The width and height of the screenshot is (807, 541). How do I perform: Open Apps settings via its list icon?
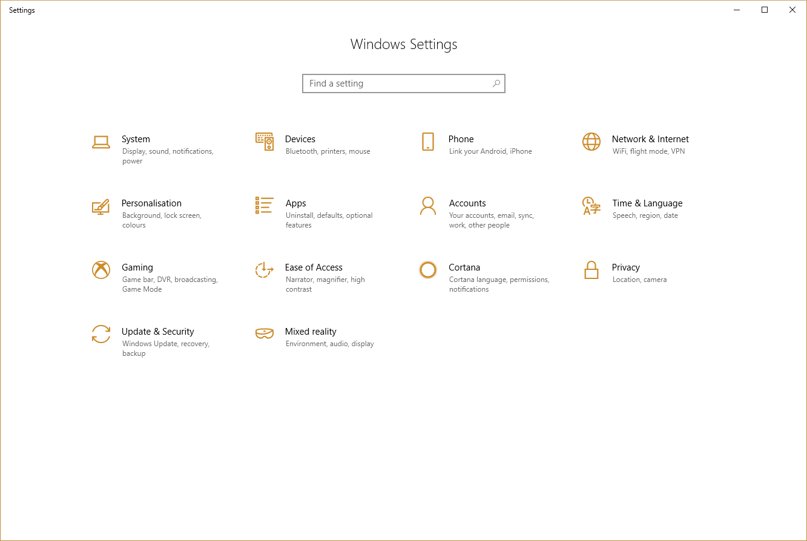tap(264, 206)
